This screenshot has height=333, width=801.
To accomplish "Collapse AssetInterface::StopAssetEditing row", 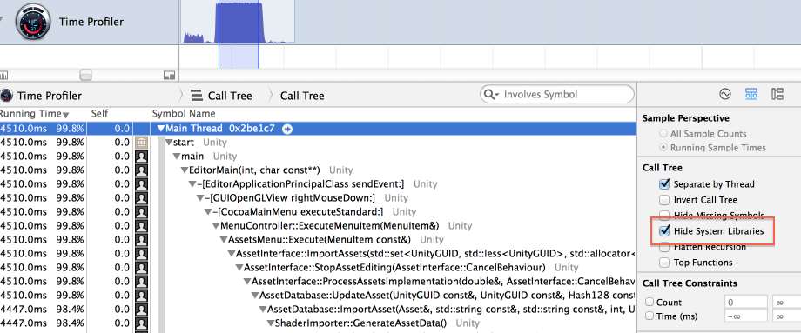I will point(239,267).
